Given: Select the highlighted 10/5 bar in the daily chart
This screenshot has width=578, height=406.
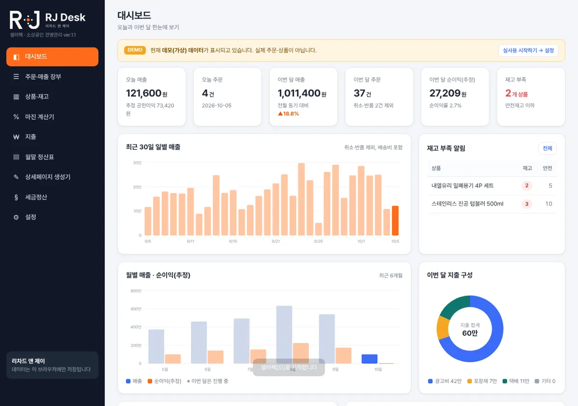Looking at the screenshot, I should point(395,221).
